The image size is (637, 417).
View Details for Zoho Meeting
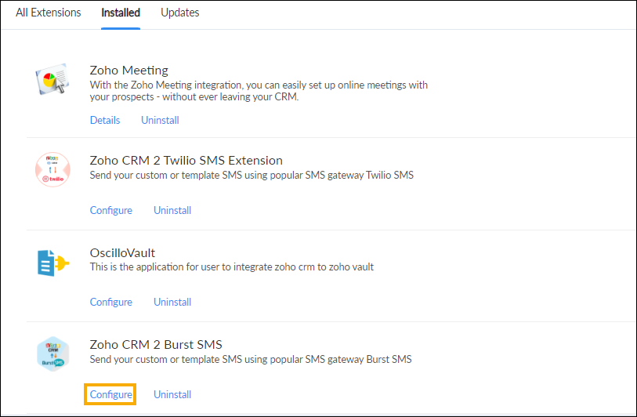pyautogui.click(x=105, y=120)
